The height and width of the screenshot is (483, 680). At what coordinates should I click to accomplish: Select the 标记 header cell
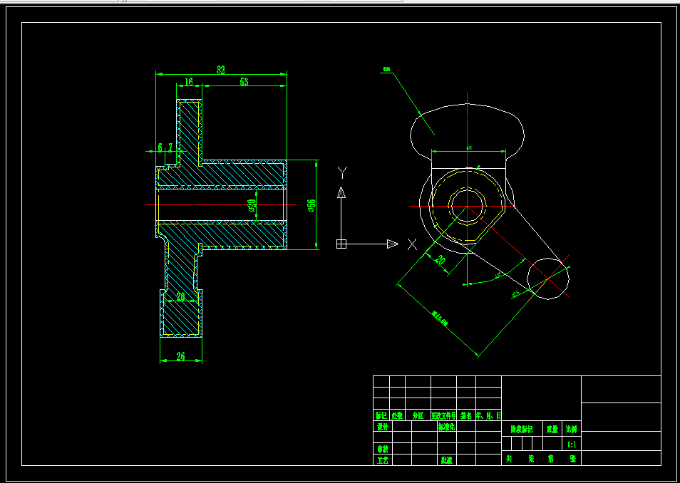click(381, 415)
